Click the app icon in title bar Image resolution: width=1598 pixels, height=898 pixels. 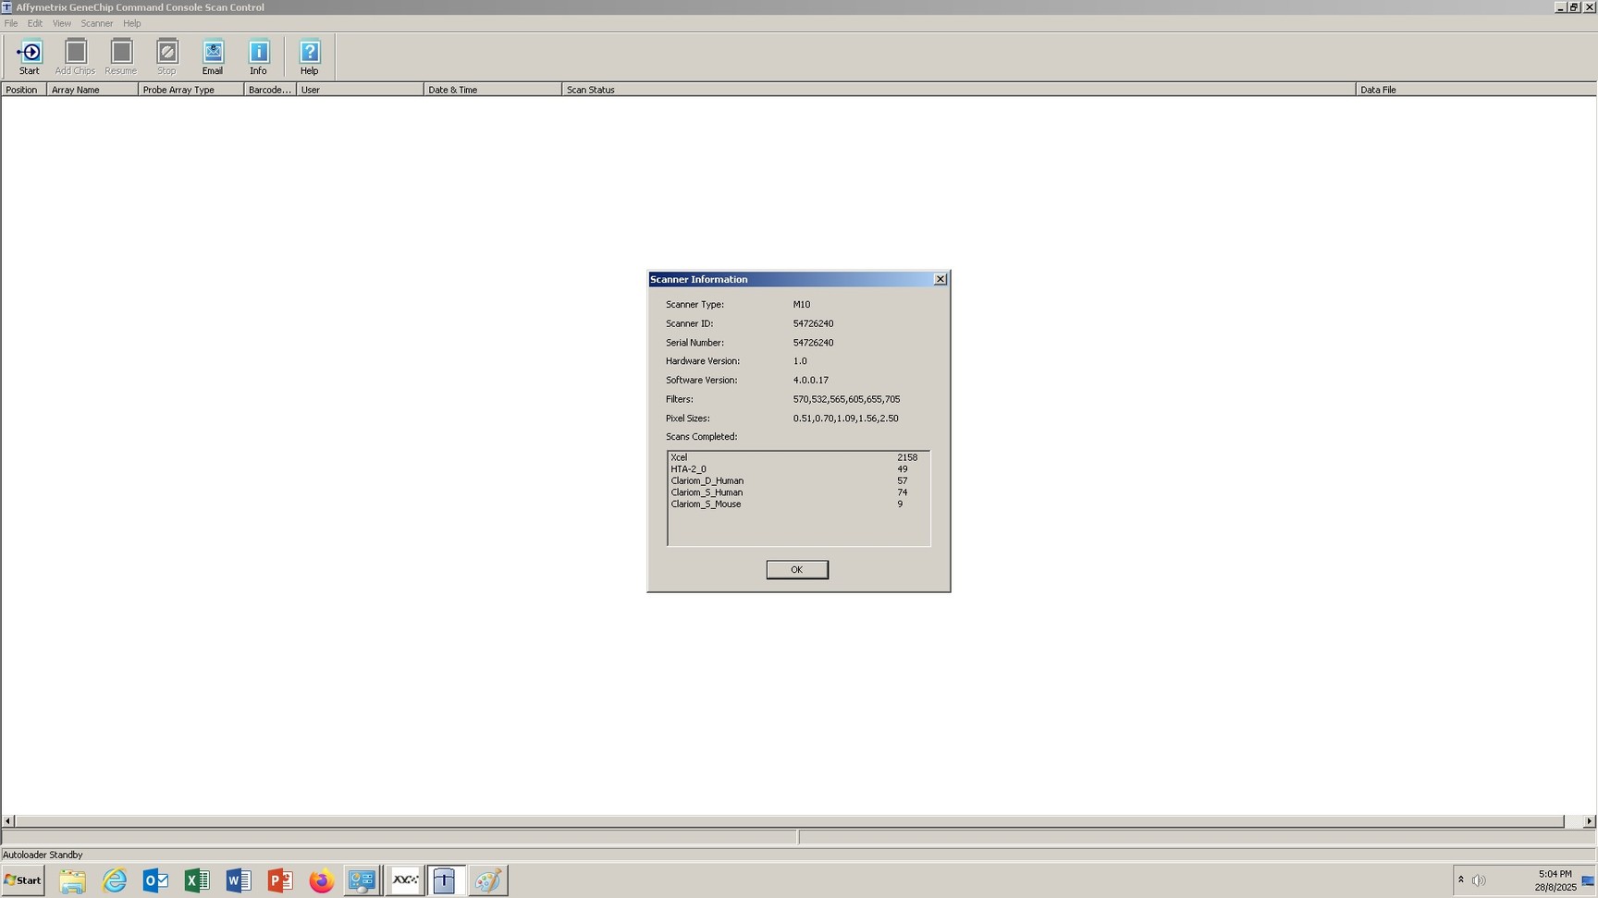pyautogui.click(x=7, y=7)
